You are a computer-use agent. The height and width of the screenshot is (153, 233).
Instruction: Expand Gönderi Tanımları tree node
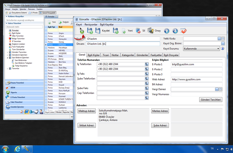point(7,52)
